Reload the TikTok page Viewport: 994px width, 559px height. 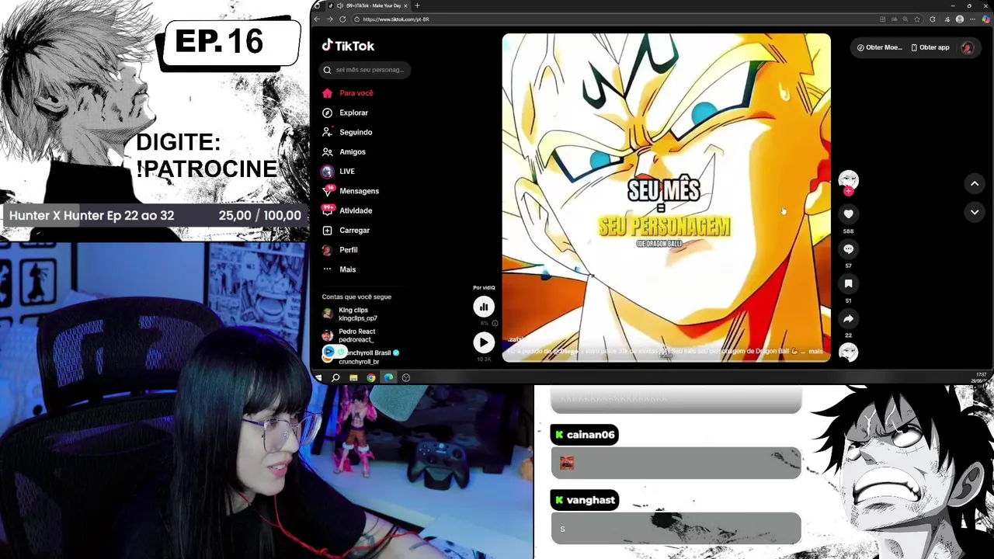(x=342, y=19)
